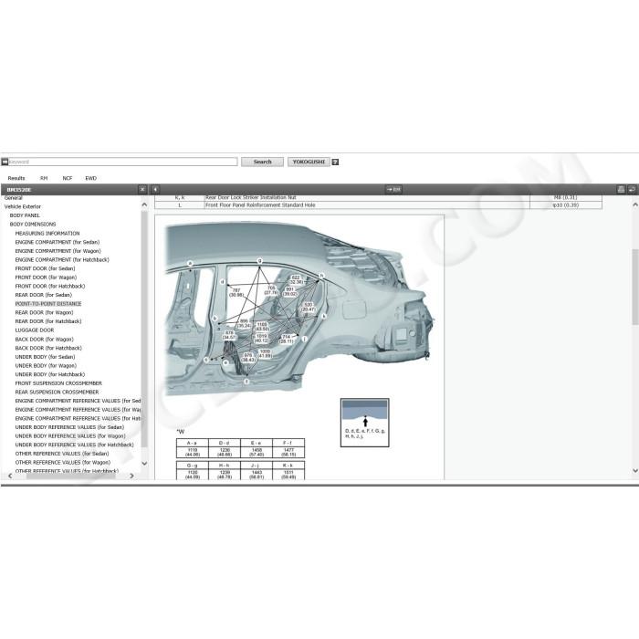Click tree horizontal scroll left arrow
Screen dimensions: 639x639
(10, 476)
